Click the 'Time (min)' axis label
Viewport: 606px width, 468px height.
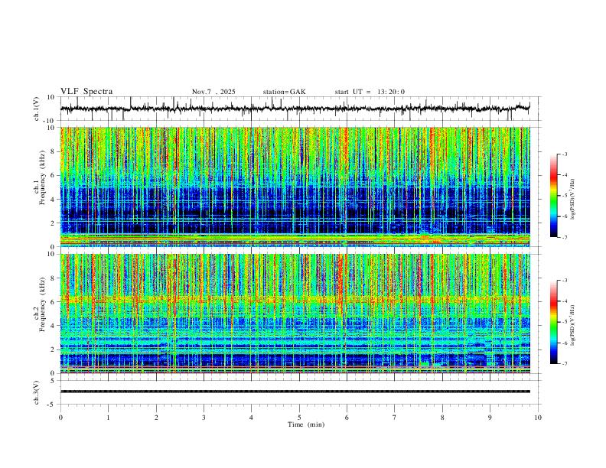(x=306, y=424)
